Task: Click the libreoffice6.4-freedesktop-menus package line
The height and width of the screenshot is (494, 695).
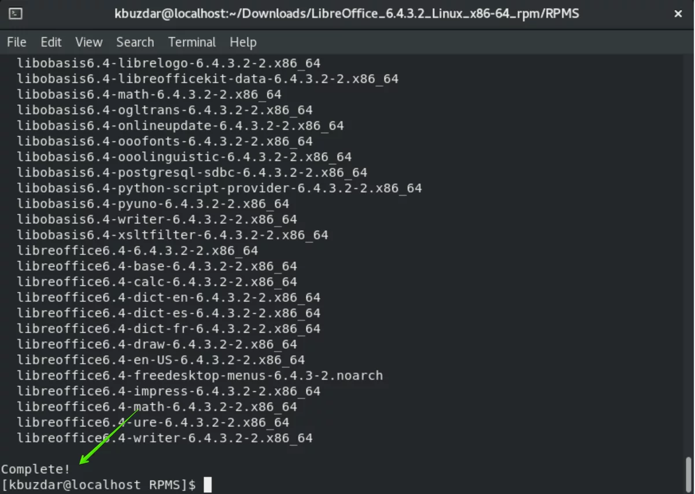Action: (x=200, y=375)
